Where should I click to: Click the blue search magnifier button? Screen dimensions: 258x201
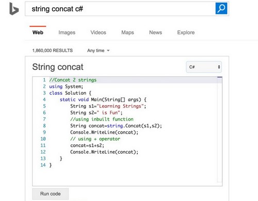tap(221, 8)
